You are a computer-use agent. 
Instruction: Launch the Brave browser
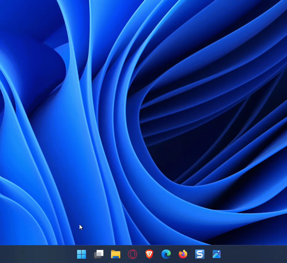[149, 254]
